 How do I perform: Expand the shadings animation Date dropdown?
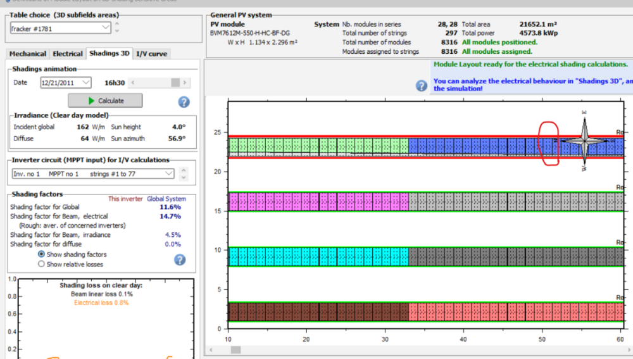[86, 82]
